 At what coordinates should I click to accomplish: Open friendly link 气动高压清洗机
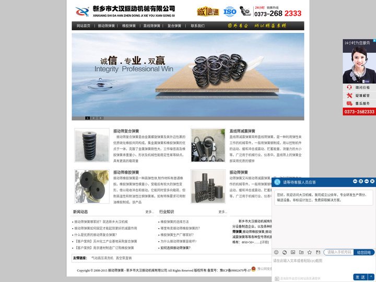pos(102,258)
